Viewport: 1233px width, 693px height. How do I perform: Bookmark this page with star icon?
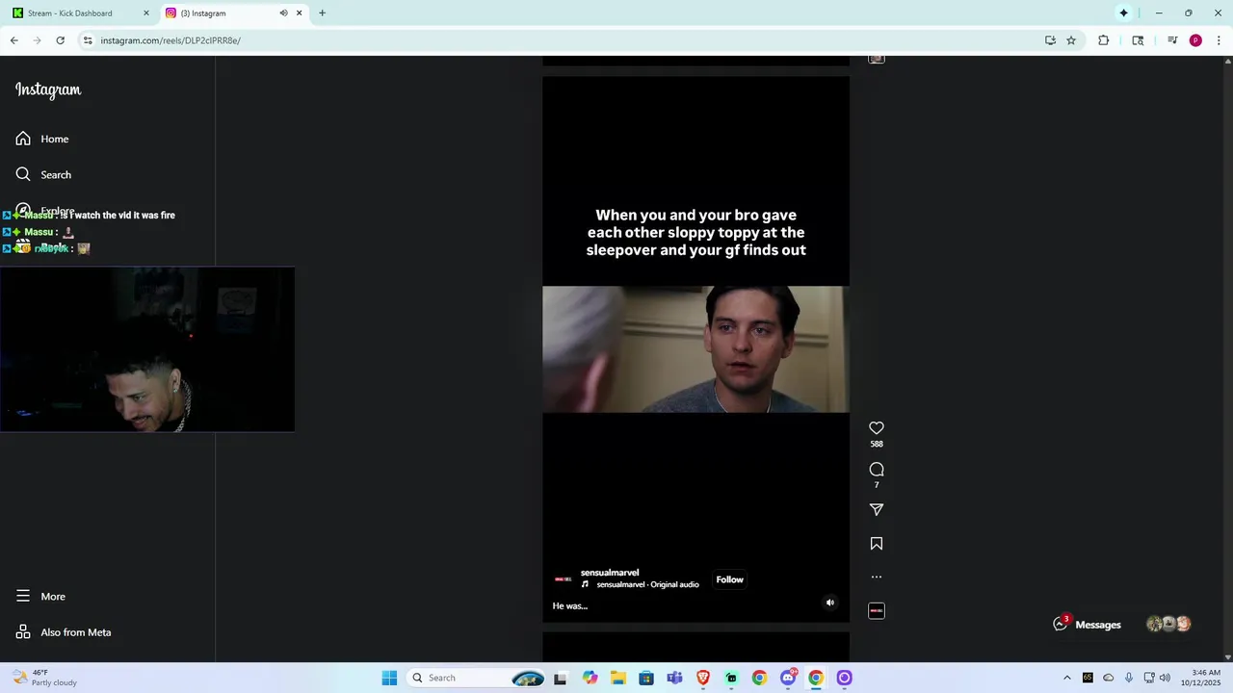(x=1071, y=40)
